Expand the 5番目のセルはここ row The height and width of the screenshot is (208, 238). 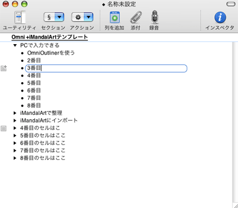tap(15, 136)
